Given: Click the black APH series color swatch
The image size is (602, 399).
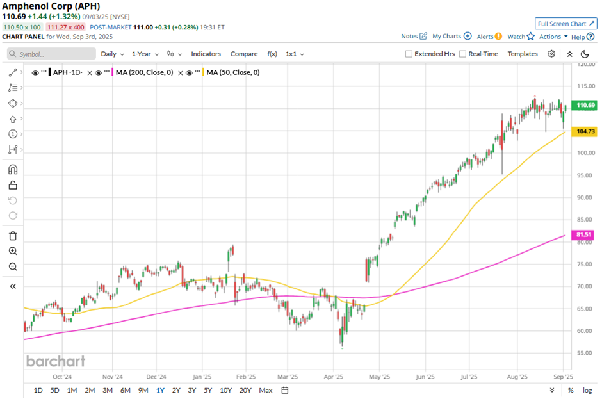Looking at the screenshot, I should tap(49, 72).
